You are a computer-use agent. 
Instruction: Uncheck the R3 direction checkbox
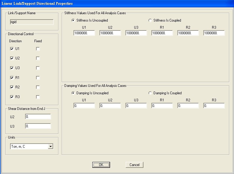(x=12, y=97)
